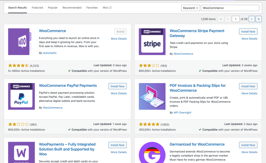Go to the next page of results
This screenshot has width=266, height=163.
[x=251, y=19]
